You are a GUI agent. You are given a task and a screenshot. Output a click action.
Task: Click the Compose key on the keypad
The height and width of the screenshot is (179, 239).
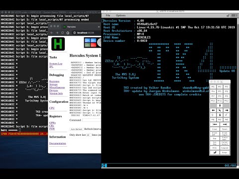tap(225, 148)
